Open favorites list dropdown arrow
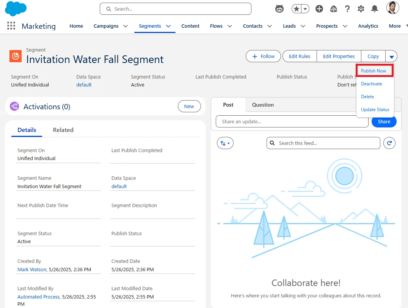 point(306,9)
